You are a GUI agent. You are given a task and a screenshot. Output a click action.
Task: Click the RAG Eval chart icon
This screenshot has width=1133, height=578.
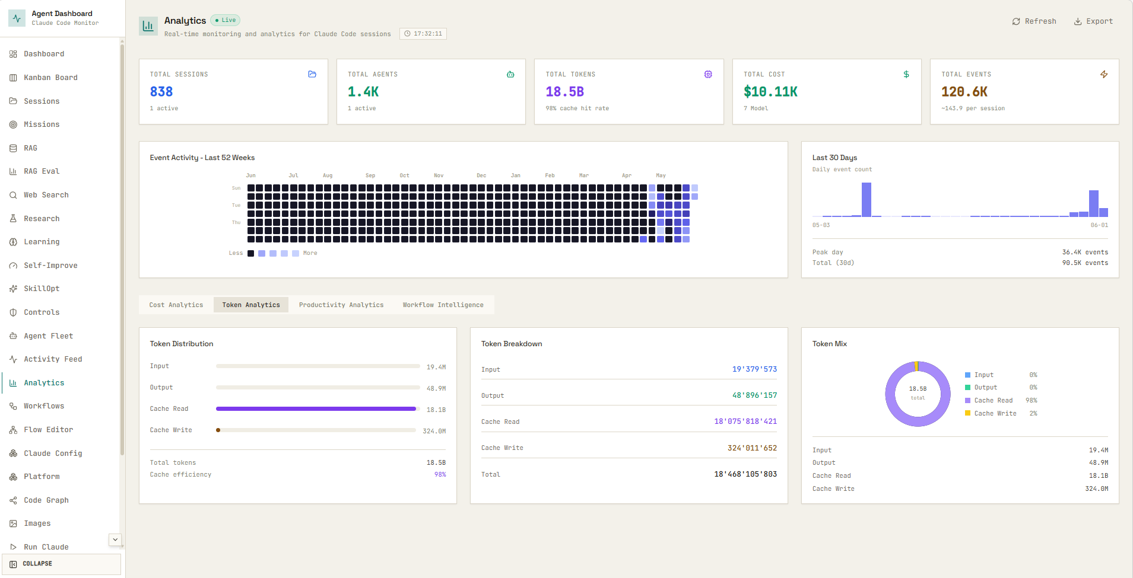(x=13, y=171)
